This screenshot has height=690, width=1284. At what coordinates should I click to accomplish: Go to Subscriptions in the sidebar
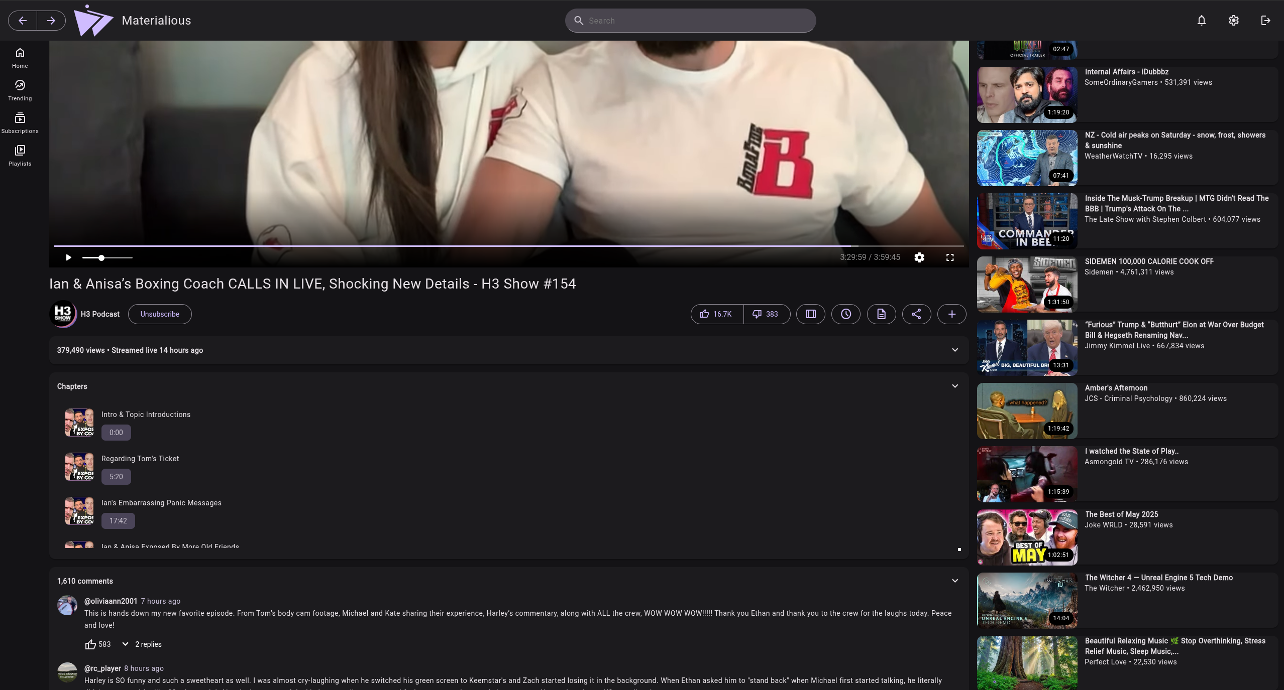click(20, 123)
